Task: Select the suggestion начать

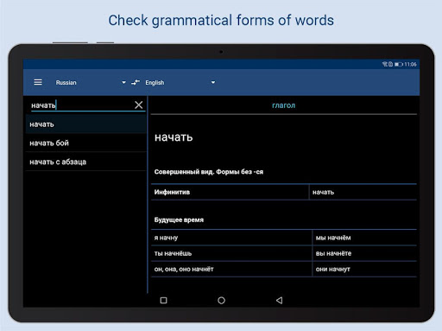Action: pyautogui.click(x=85, y=124)
